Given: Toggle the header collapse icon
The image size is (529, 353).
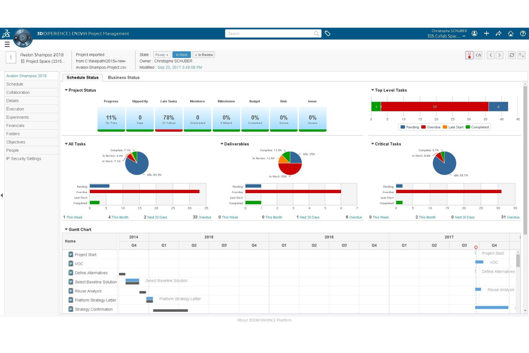Looking at the screenshot, I should pos(521,55).
